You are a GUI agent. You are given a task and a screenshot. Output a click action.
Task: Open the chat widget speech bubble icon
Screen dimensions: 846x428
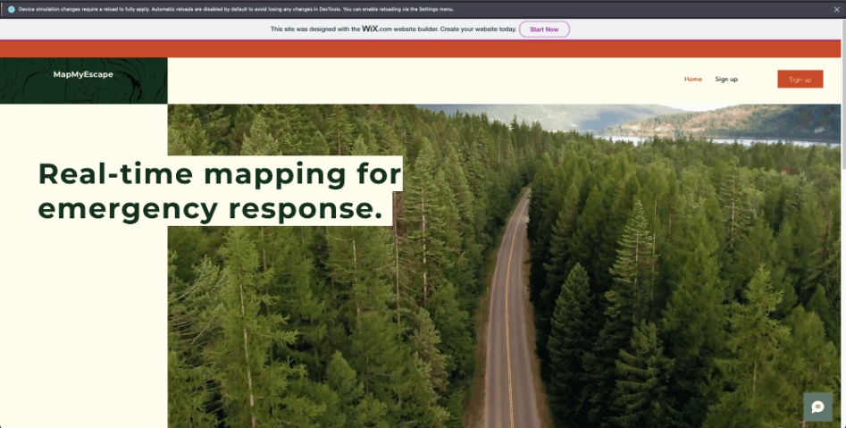[817, 407]
